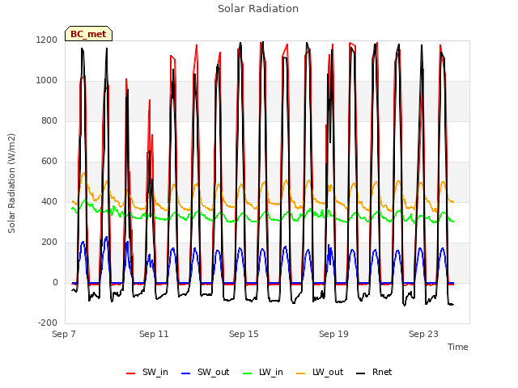This screenshot has width=518, height=388.
Task: Click y-axis tick 1200
Action: [47, 40]
